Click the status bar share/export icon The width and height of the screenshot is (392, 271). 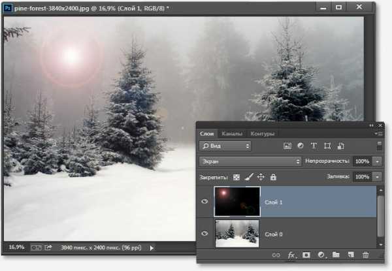(x=48, y=247)
